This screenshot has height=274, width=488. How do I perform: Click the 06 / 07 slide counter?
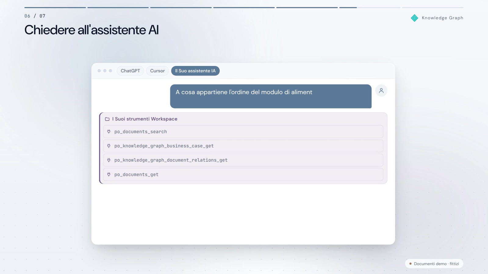coord(35,16)
